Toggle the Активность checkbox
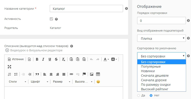This screenshot has width=191, height=99. click(x=51, y=19)
